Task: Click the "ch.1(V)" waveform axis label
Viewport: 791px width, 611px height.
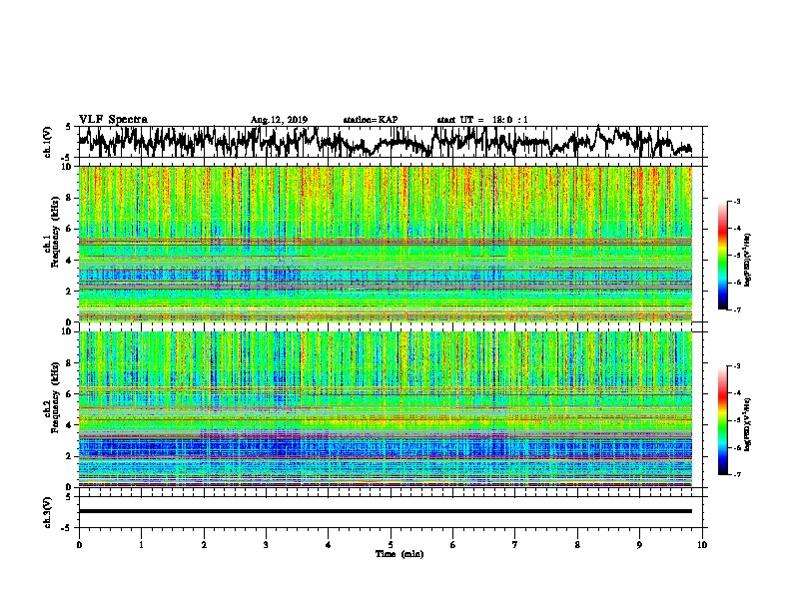Action: pos(48,142)
